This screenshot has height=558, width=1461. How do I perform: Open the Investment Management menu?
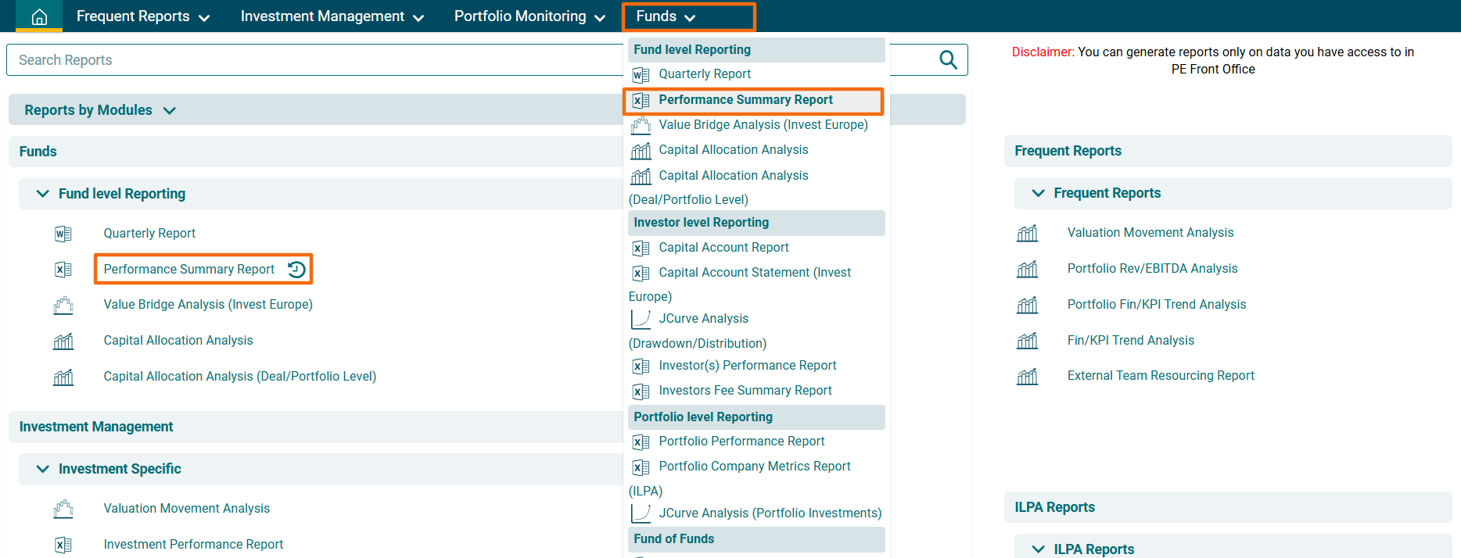coord(332,16)
